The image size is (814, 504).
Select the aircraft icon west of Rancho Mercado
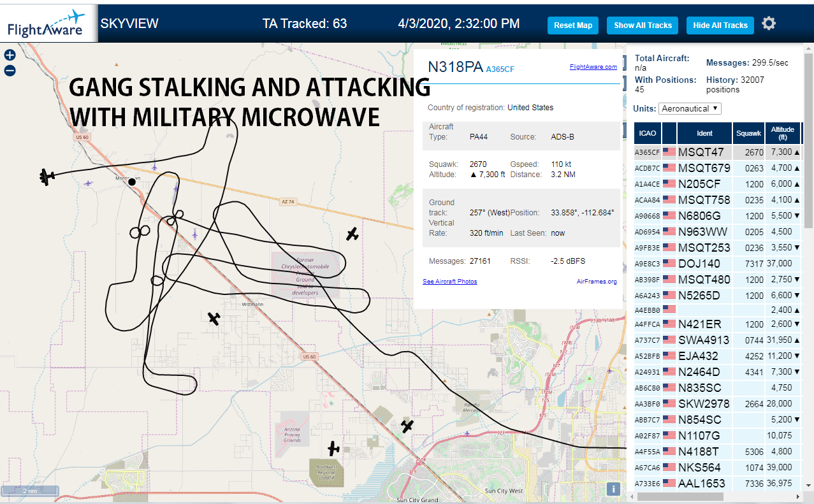[x=407, y=426]
